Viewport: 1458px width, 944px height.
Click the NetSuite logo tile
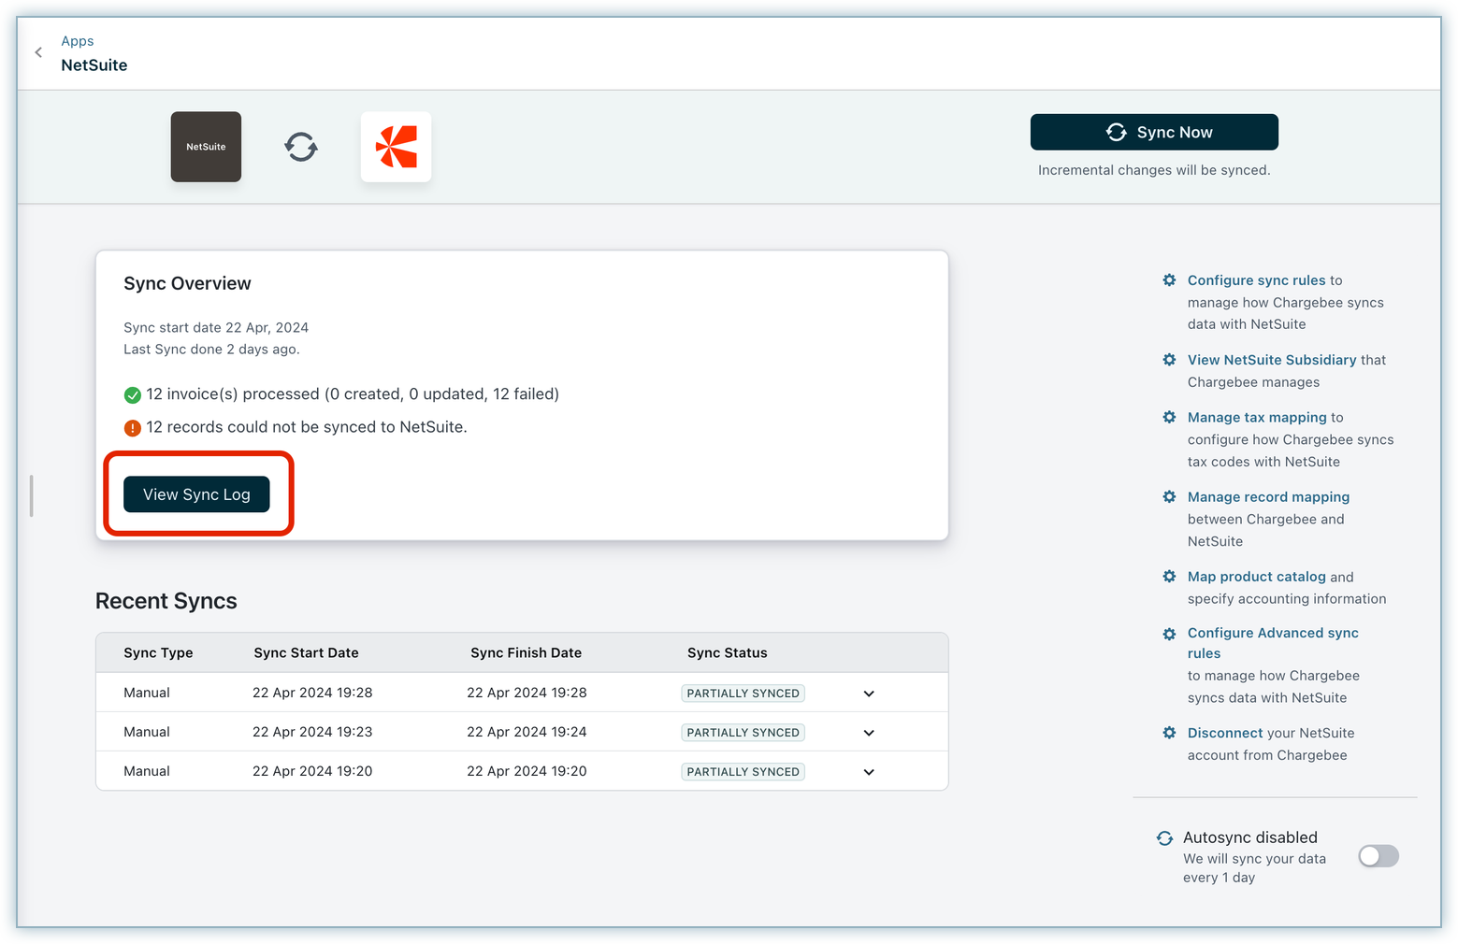pyautogui.click(x=206, y=147)
